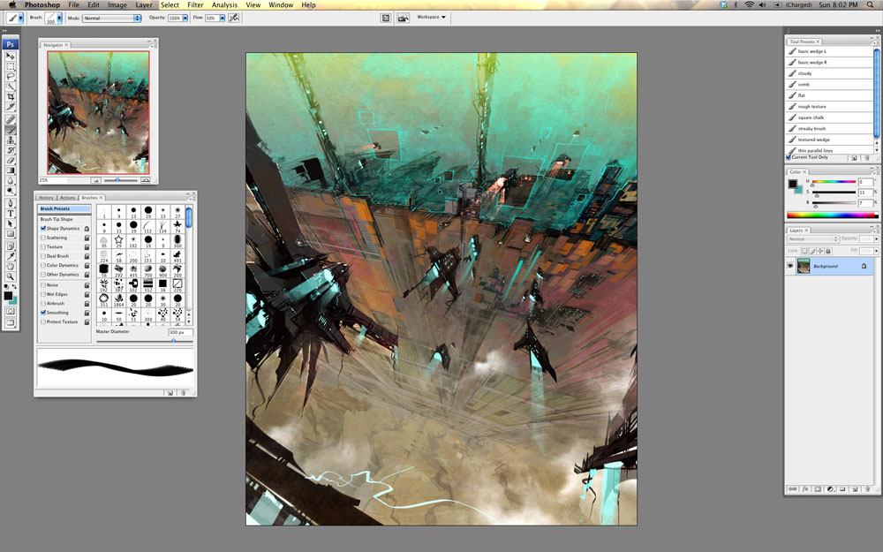The height and width of the screenshot is (552, 883).
Task: Select the Move tool
Action: click(10, 56)
